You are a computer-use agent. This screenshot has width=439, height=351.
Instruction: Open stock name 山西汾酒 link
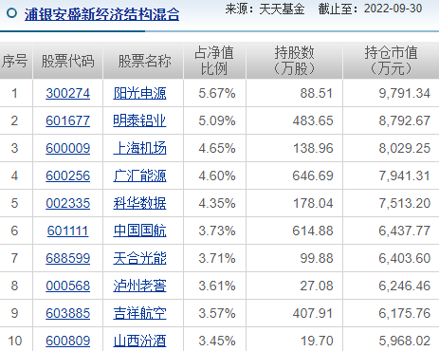(x=139, y=341)
